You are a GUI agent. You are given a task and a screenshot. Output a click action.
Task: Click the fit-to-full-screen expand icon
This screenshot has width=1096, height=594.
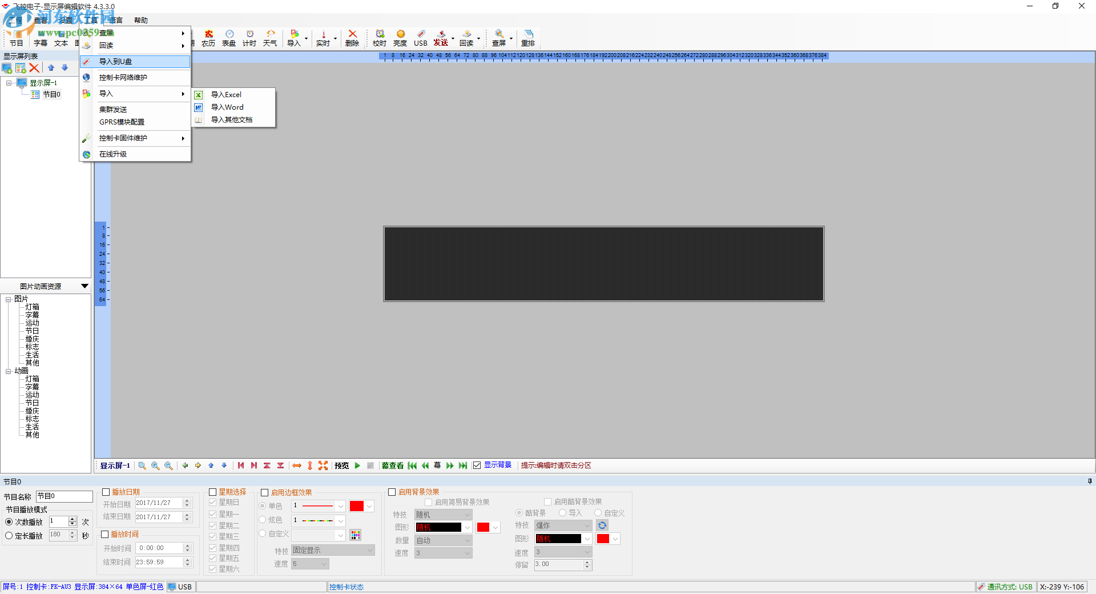[323, 465]
